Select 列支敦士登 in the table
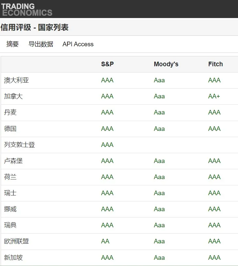Screen dimensions: 238x266 [19, 145]
